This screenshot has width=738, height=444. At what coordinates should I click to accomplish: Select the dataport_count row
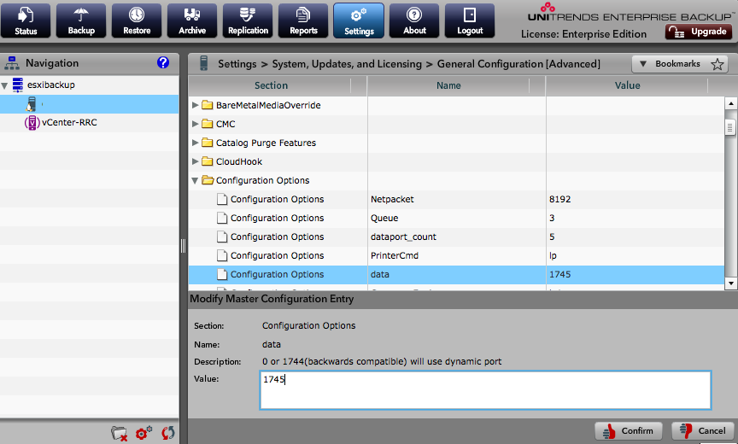[x=456, y=237]
